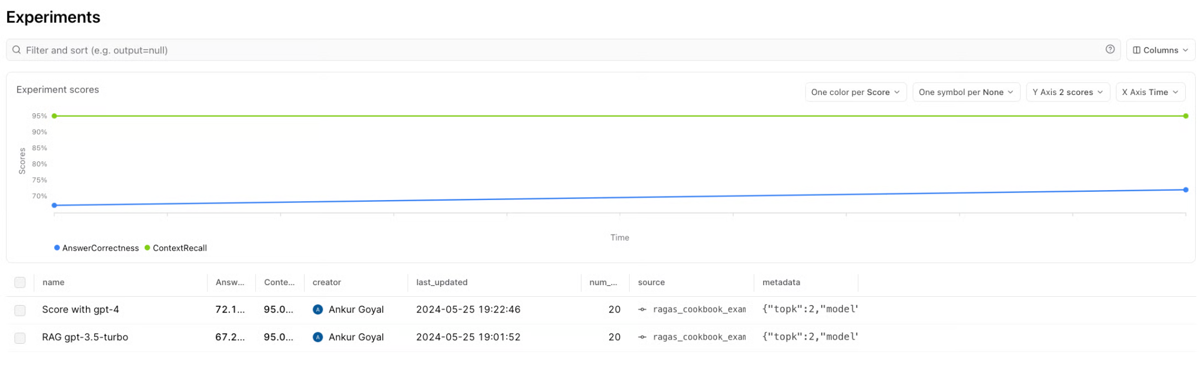
Task: Toggle the AnswerCorrectness legend color dot
Action: pyautogui.click(x=57, y=248)
